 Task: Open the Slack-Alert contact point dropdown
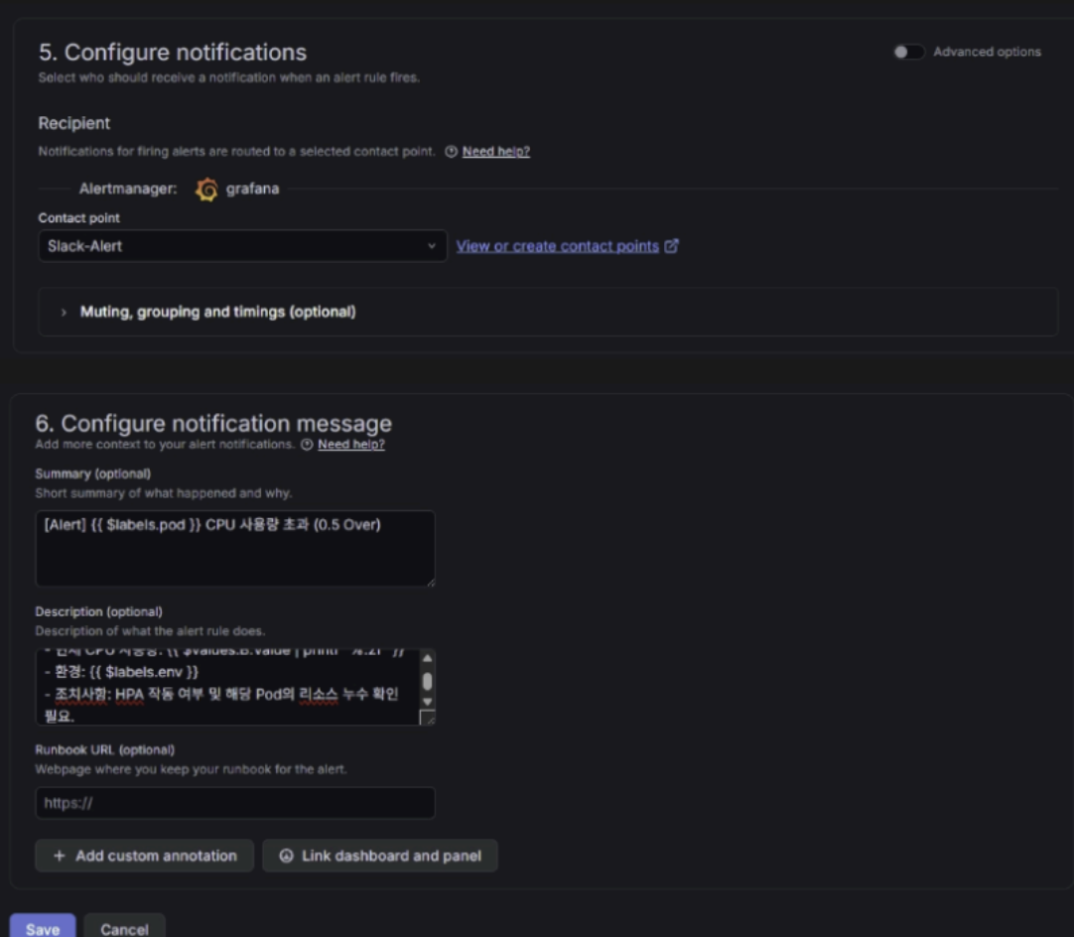(x=242, y=246)
